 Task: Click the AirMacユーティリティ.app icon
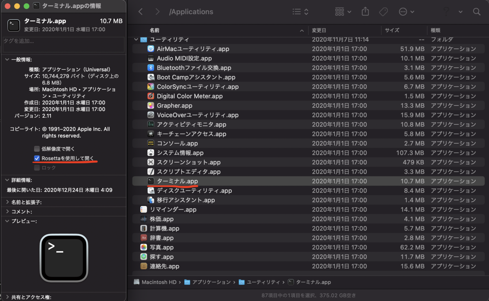point(151,49)
